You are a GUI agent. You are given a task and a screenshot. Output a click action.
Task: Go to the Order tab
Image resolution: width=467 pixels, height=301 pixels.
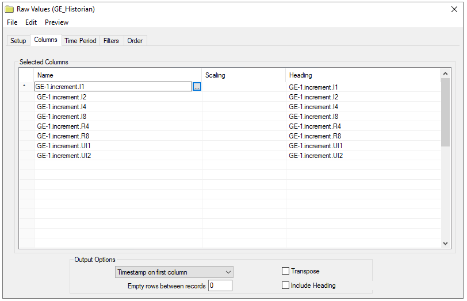point(135,41)
